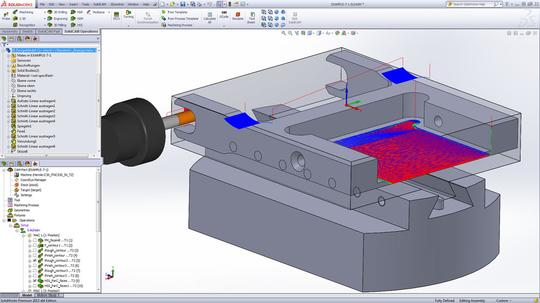540x303 pixels.
Task: Expand Aufsatz-Linear austragen1 feature
Action: pos(9,101)
